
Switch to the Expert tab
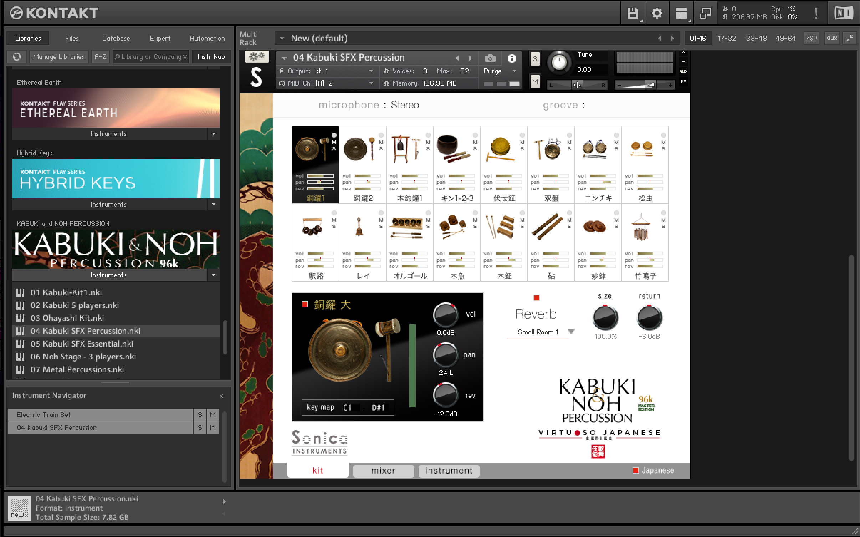coord(160,38)
